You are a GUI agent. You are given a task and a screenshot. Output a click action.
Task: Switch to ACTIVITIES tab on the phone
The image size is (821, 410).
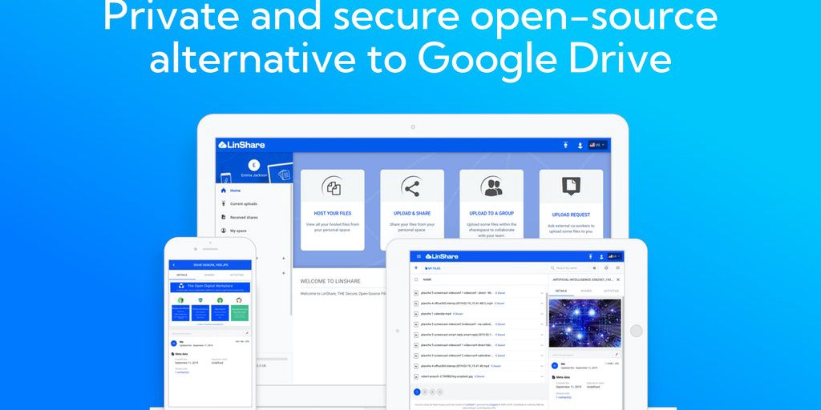(x=237, y=275)
